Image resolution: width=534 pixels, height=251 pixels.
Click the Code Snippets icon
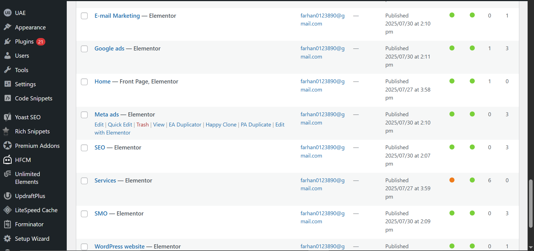click(8, 98)
